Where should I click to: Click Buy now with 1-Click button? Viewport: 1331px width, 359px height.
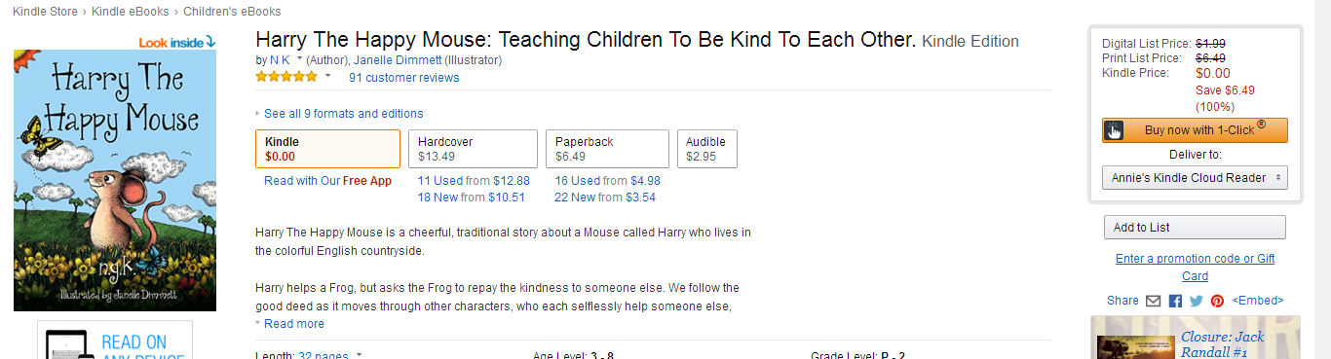click(x=1195, y=130)
